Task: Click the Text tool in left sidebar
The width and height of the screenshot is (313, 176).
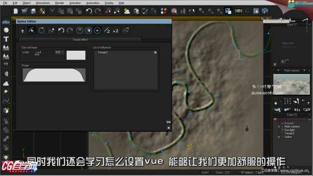Action: [x=6, y=39]
